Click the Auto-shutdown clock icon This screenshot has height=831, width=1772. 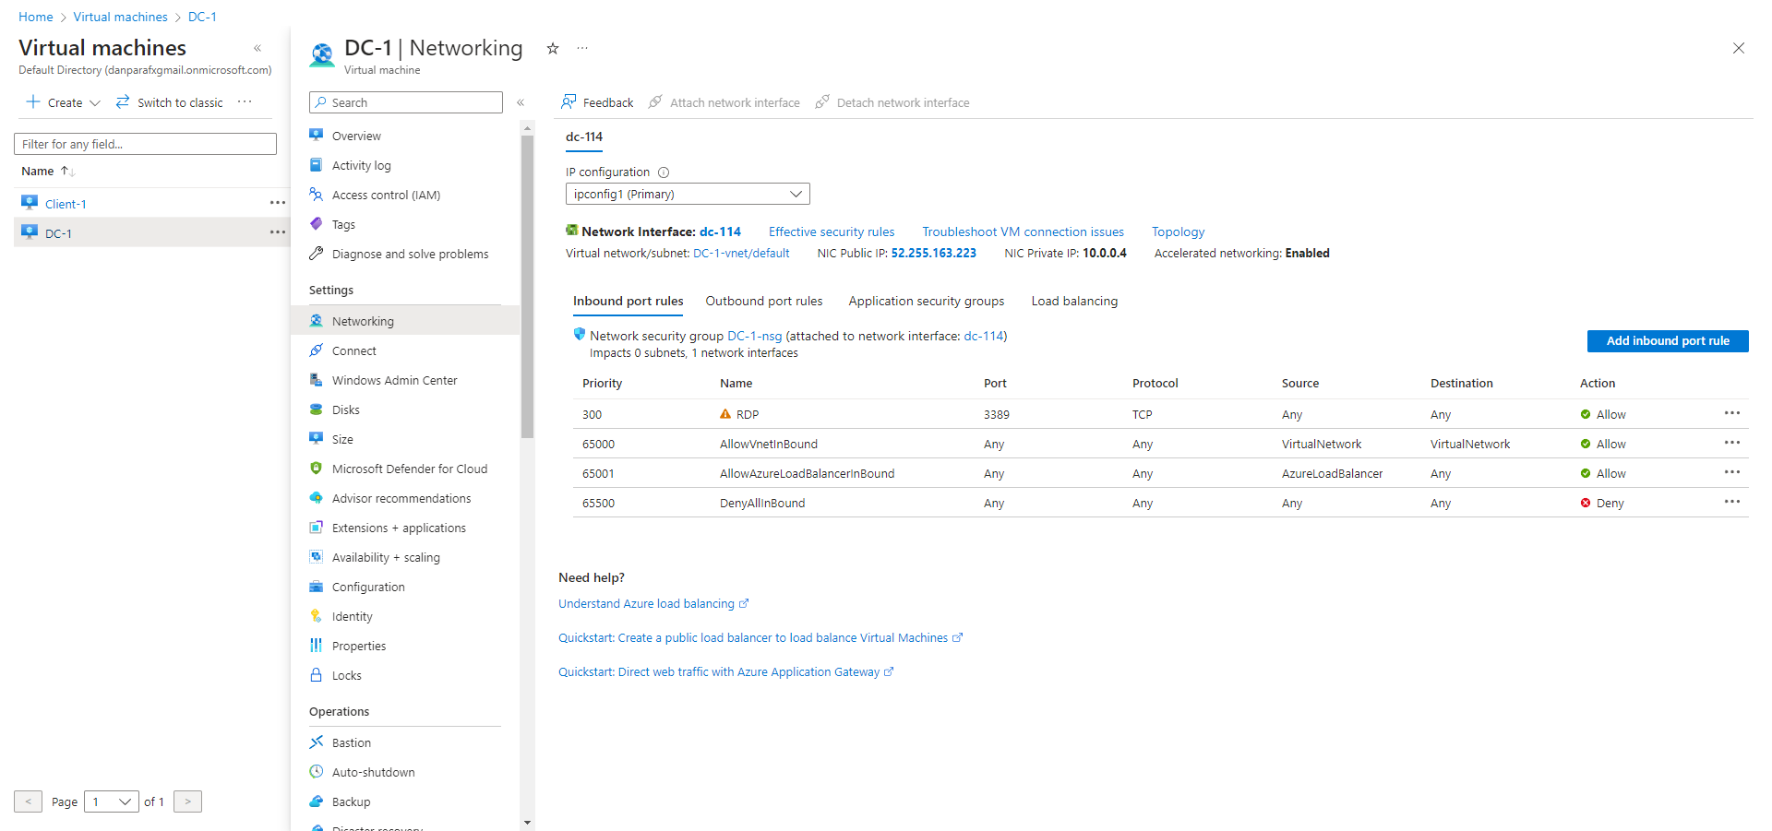(317, 771)
